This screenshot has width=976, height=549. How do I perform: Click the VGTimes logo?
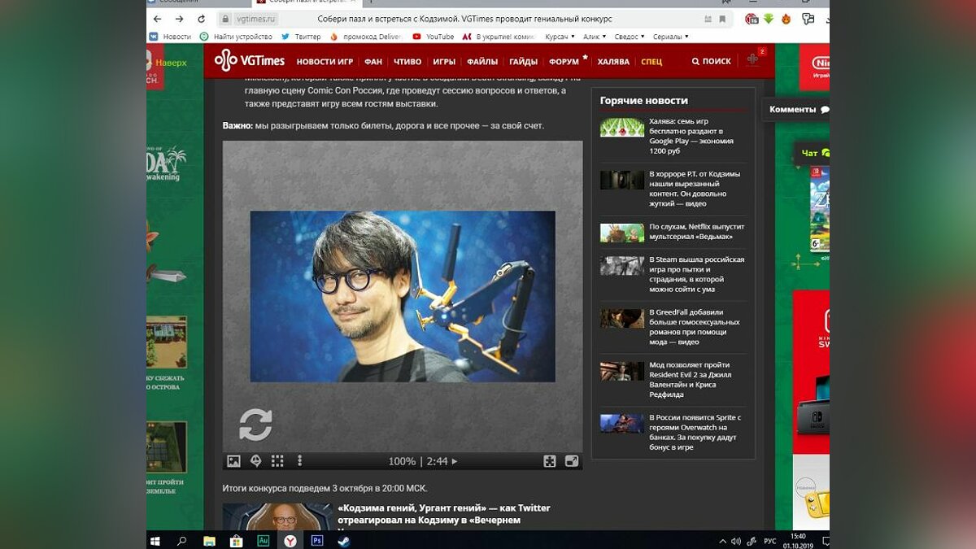250,61
